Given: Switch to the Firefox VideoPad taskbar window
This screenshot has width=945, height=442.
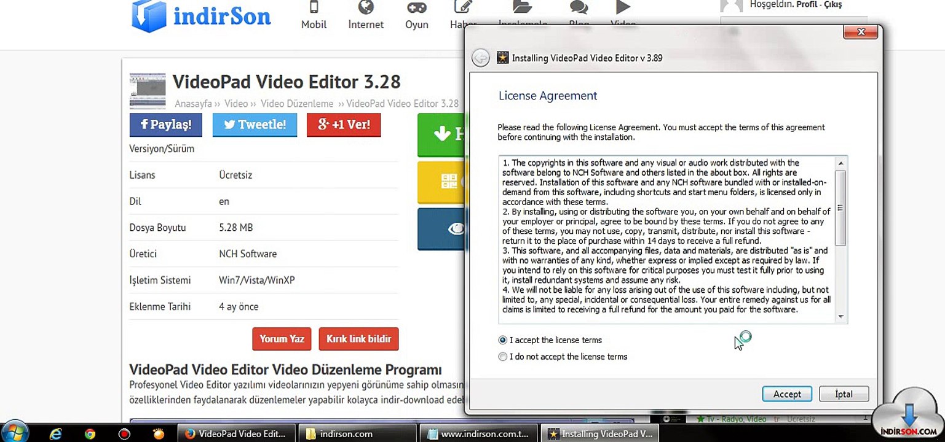Looking at the screenshot, I should [236, 433].
